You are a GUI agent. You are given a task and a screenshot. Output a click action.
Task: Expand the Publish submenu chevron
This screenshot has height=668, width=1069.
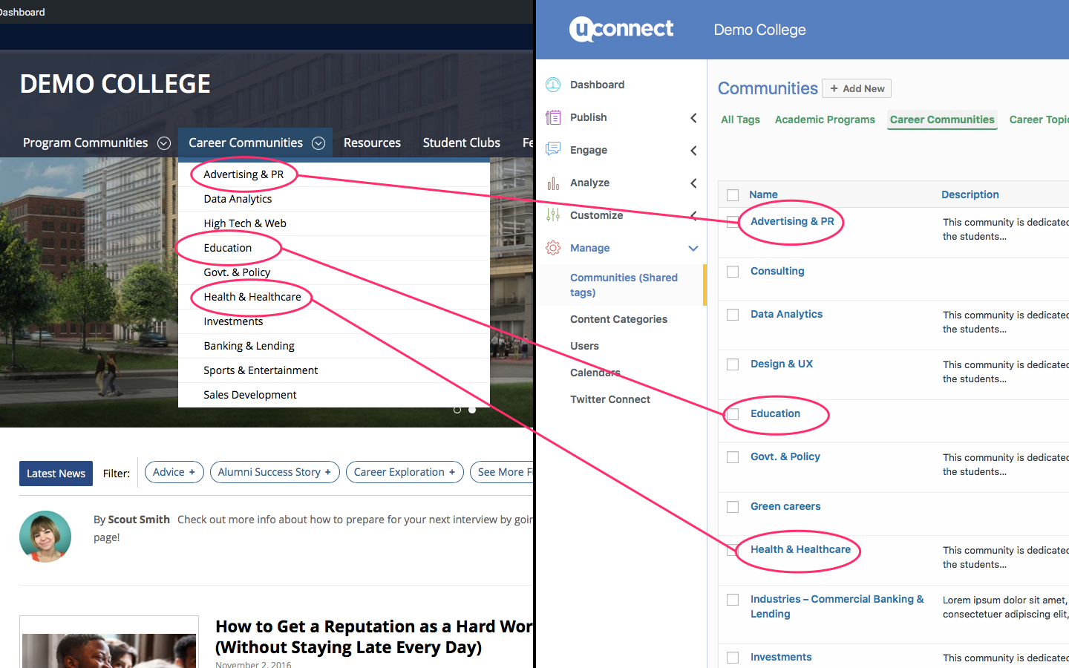coord(693,118)
